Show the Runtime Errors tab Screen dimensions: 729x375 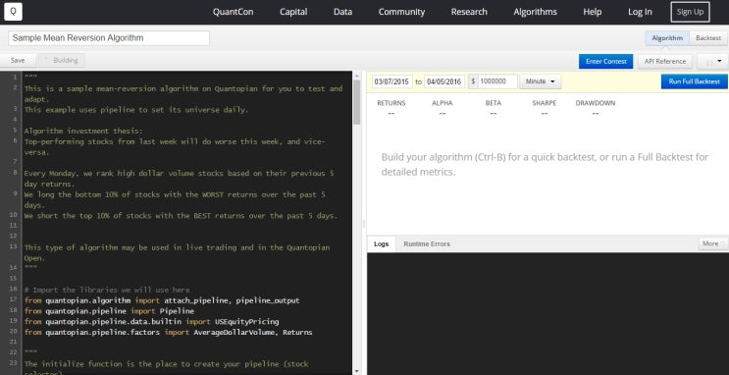(427, 243)
